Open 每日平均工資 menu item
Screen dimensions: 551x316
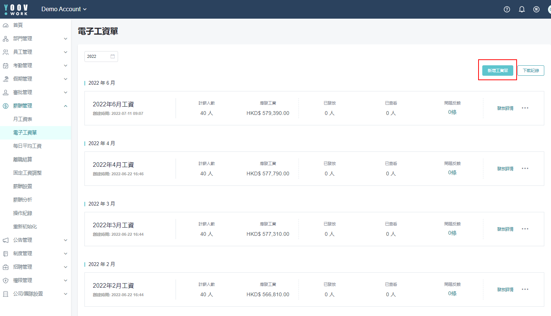click(x=27, y=146)
